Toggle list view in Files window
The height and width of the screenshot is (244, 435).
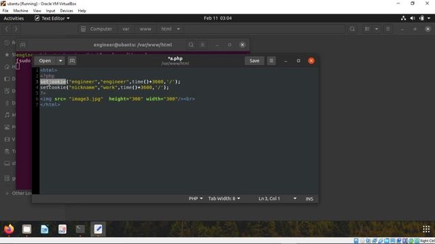point(367,28)
